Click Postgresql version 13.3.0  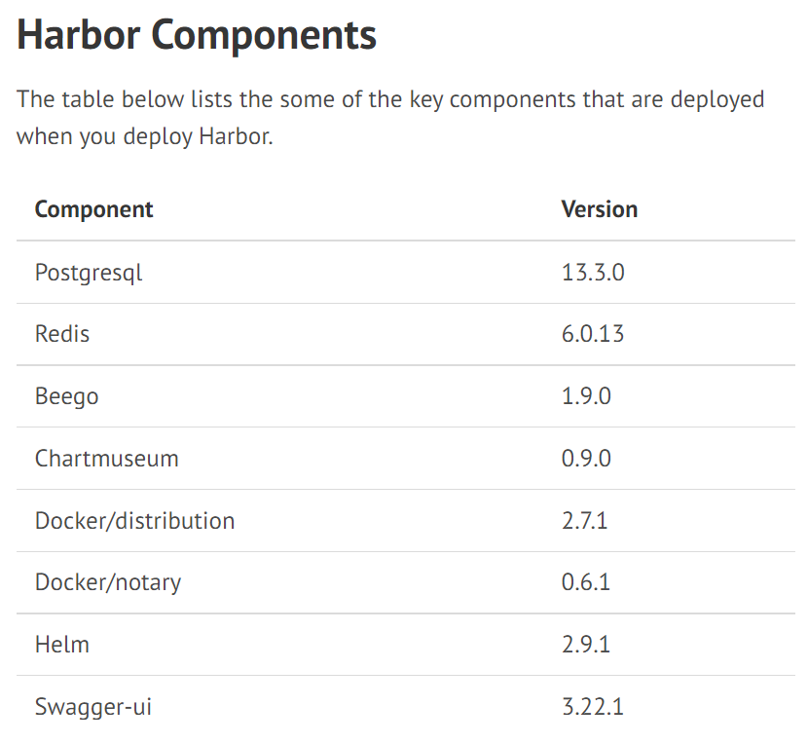pyautogui.click(x=593, y=273)
